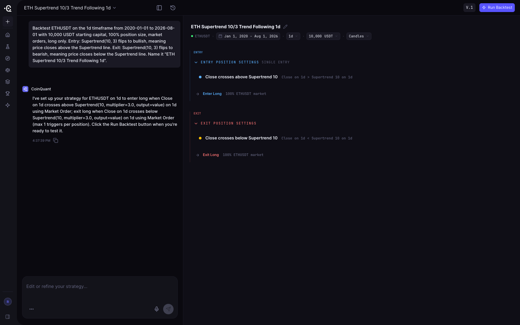520x325 pixels.
Task: Click the Run Backtest button
Action: [497, 7]
